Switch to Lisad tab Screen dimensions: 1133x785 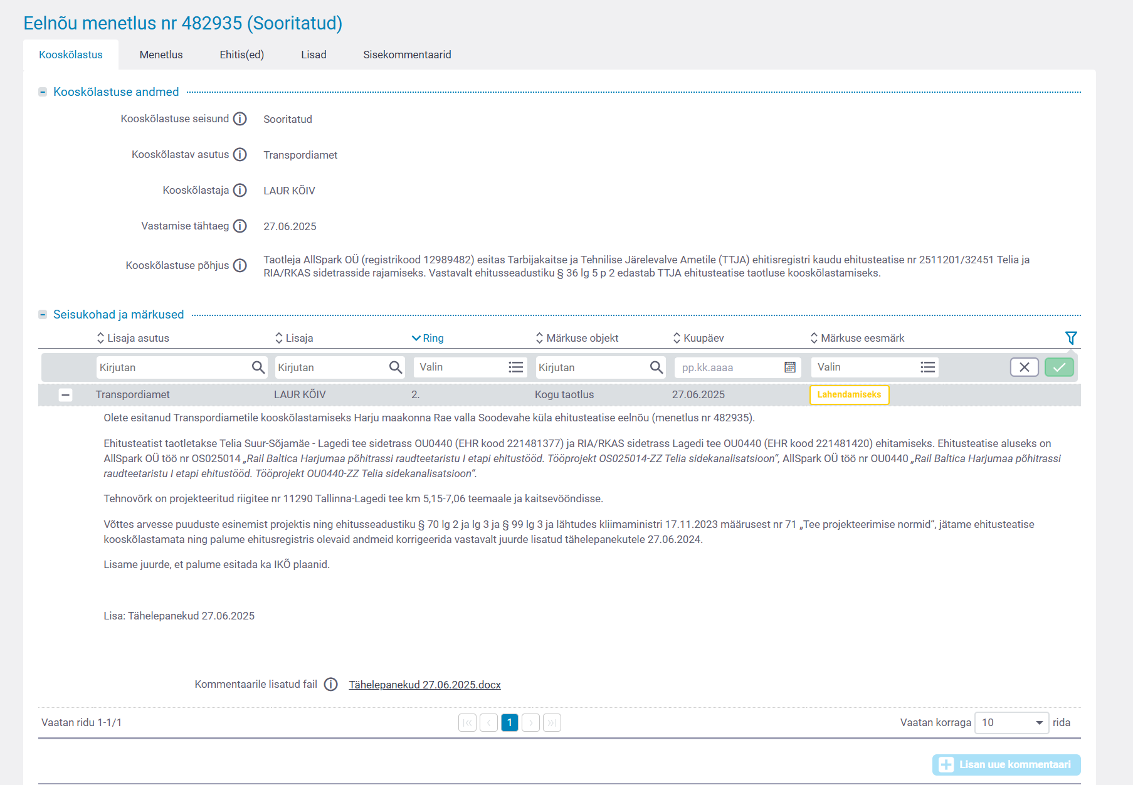tap(314, 55)
